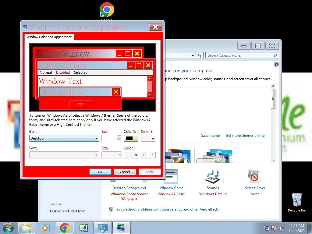Click preview Active Window close X
Viewport: 312px width, 234px height.
[x=148, y=65]
